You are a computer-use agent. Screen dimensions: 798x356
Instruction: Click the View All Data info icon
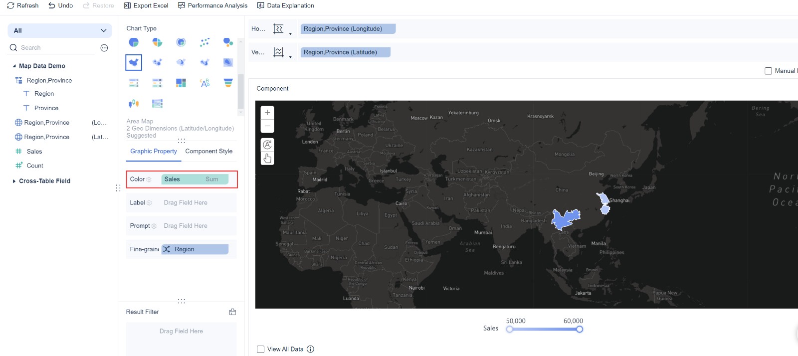coord(310,349)
